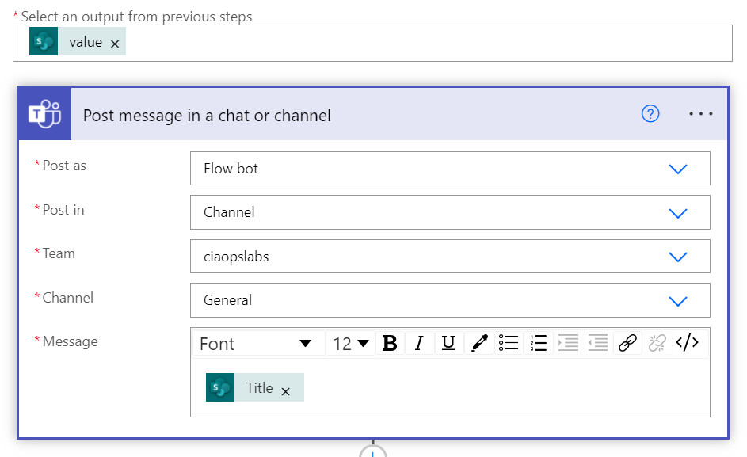Open help for Post message action
This screenshot has width=747, height=457.
[x=650, y=114]
